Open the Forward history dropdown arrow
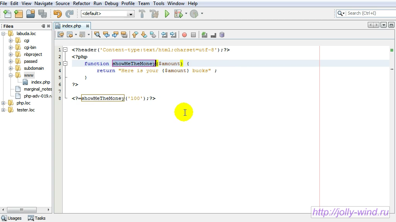Image resolution: width=396 pixels, height=222 pixels. pyautogui.click(x=89, y=35)
